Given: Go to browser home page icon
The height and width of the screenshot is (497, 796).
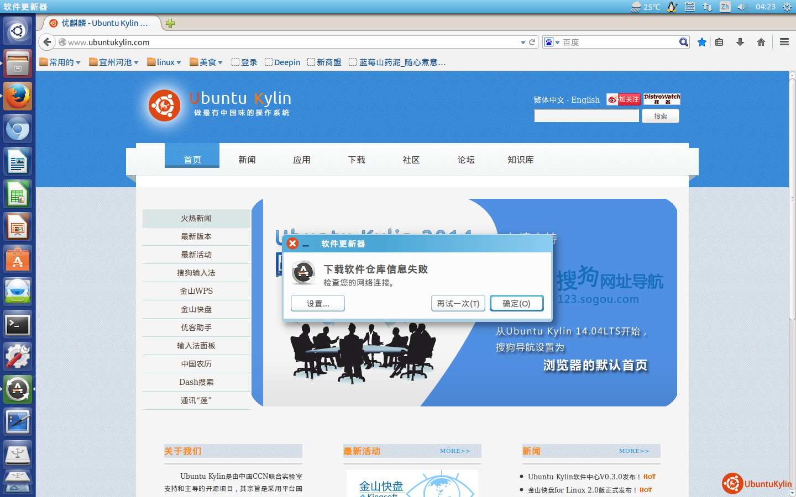Looking at the screenshot, I should pyautogui.click(x=761, y=42).
